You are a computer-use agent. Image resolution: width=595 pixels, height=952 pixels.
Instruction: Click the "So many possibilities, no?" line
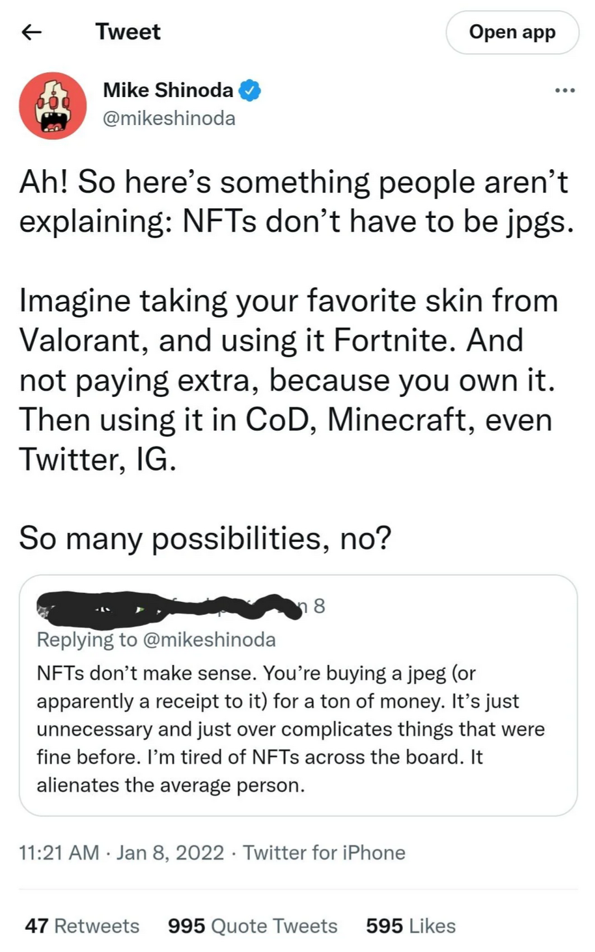point(205,537)
